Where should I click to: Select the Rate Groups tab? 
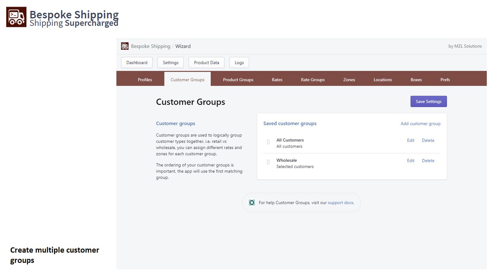[313, 79]
